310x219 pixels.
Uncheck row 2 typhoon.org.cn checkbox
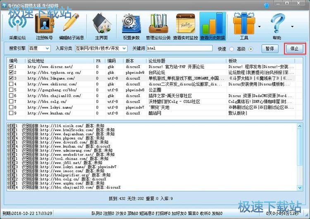pyautogui.click(x=11, y=73)
